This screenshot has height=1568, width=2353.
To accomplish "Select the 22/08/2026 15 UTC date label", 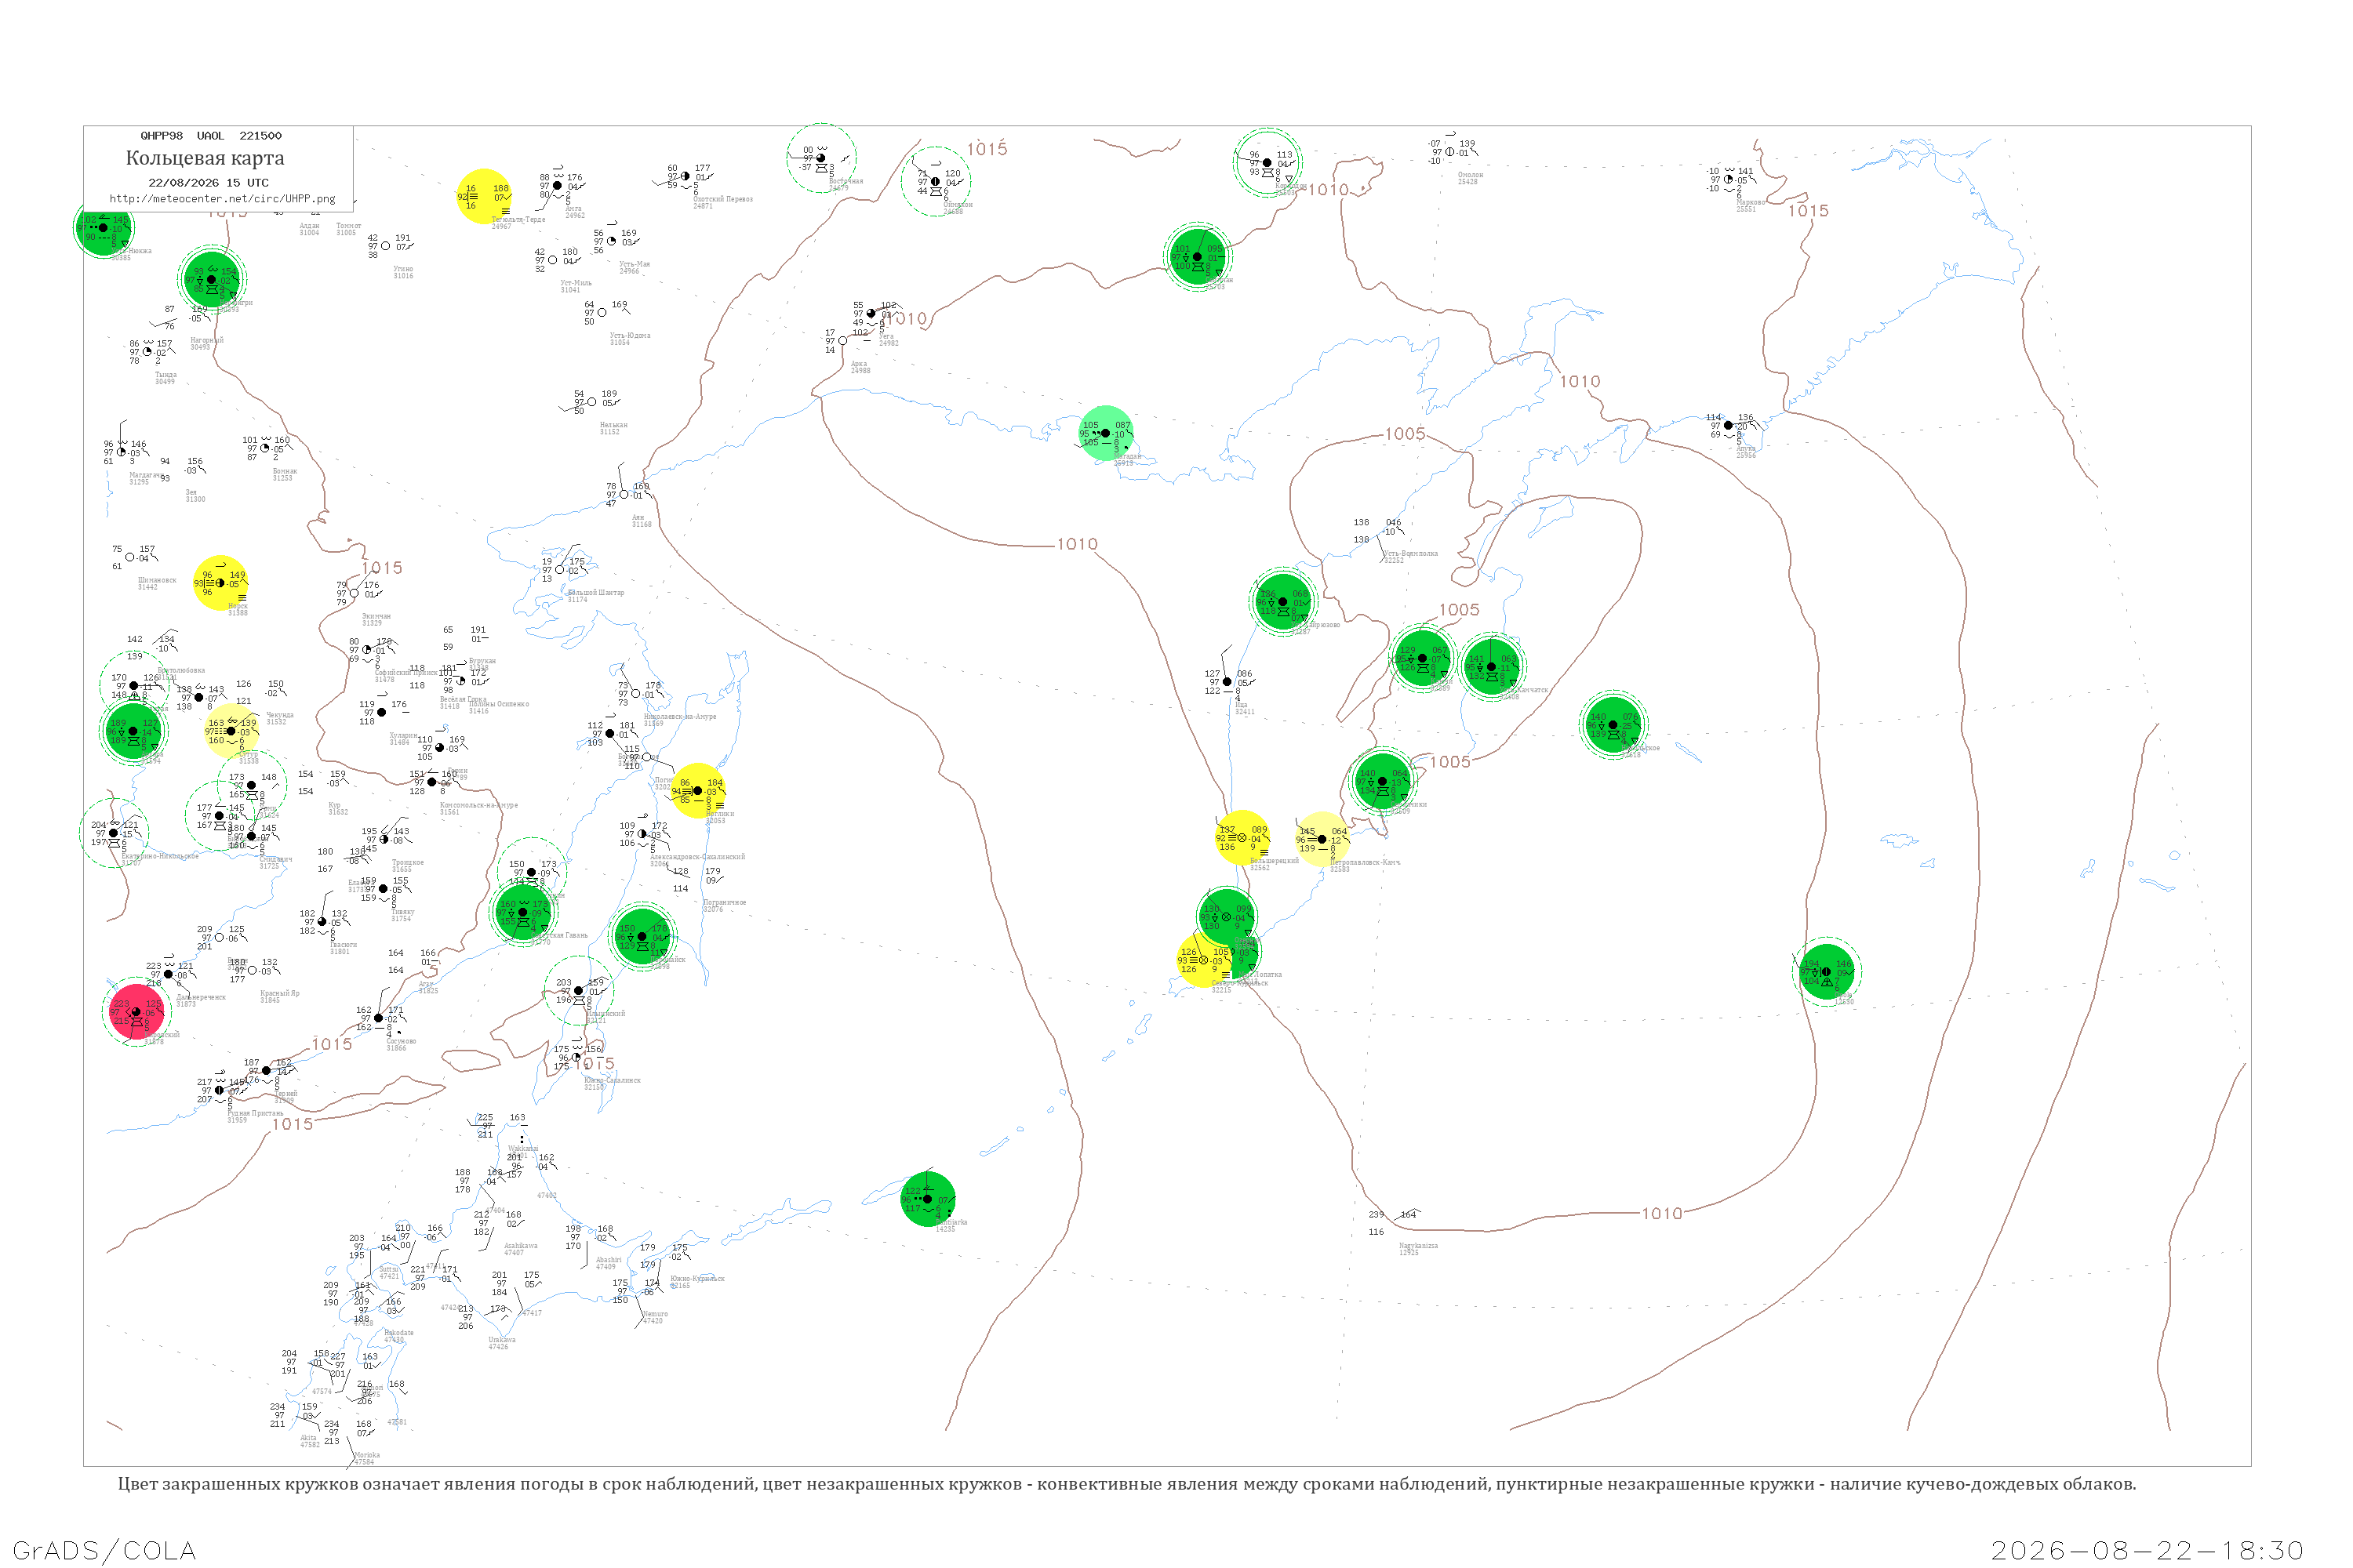I will tap(208, 183).
